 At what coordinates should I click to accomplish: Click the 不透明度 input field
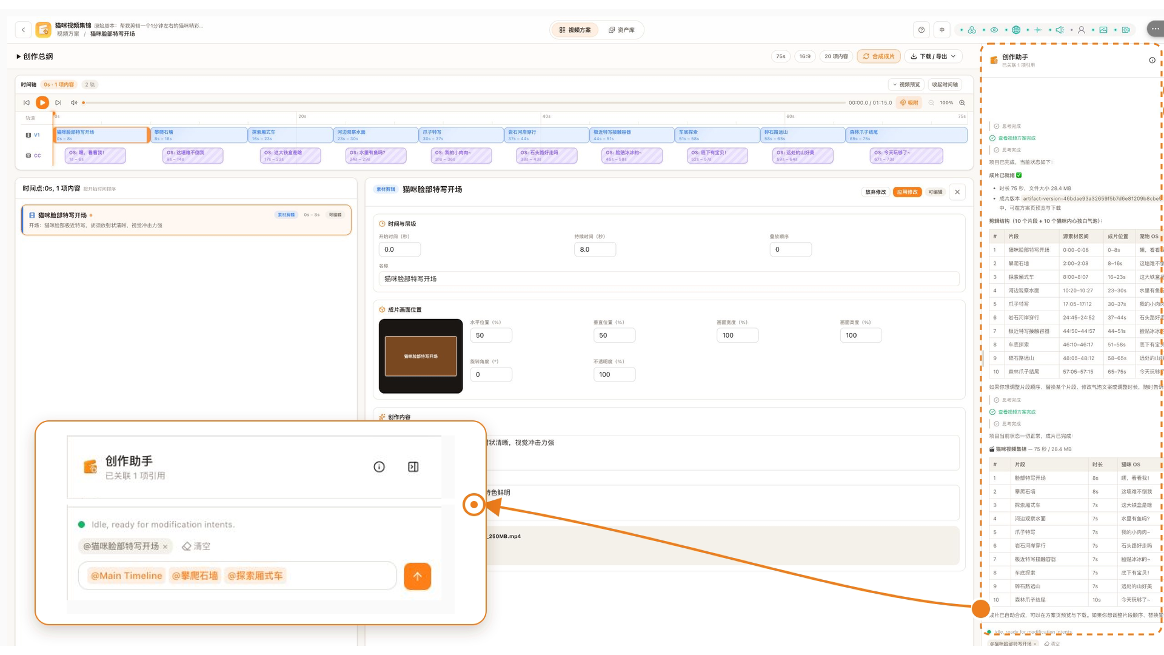point(614,374)
